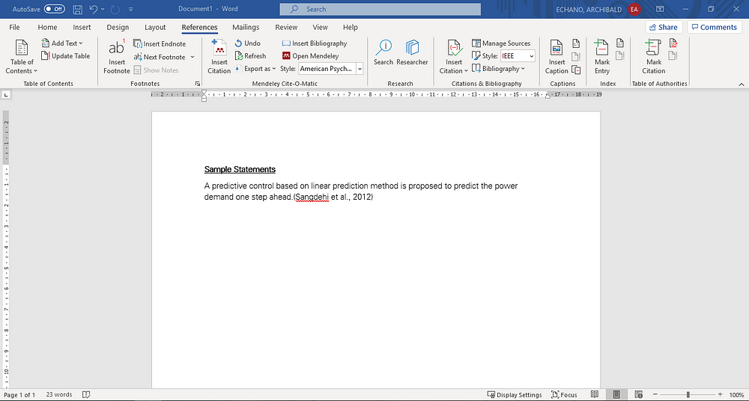Click the Mendeley Insert Citation icon
Screen dimensions: 749x401
(x=219, y=56)
